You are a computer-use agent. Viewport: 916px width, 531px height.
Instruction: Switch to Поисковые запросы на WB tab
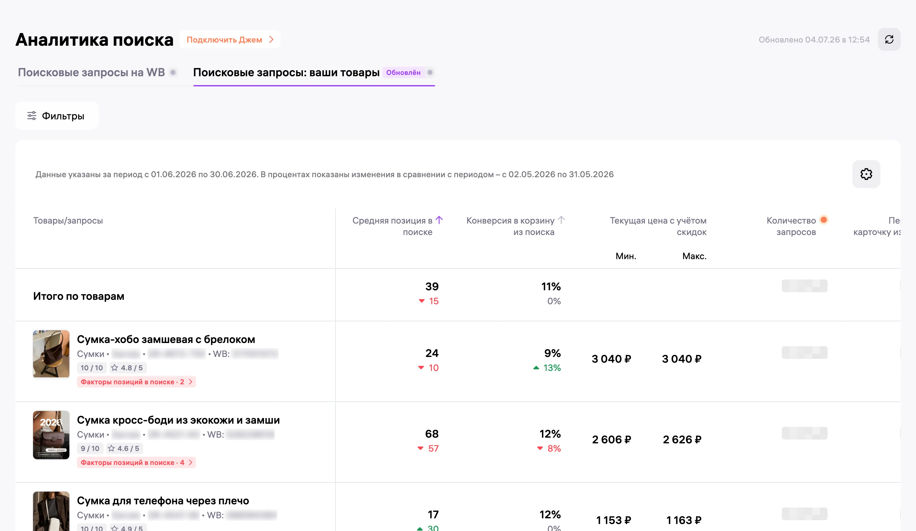click(91, 73)
